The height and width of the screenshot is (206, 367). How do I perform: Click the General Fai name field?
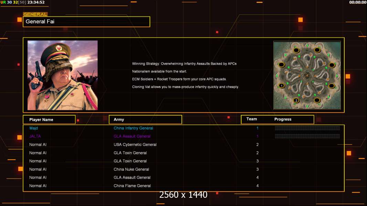pos(86,22)
